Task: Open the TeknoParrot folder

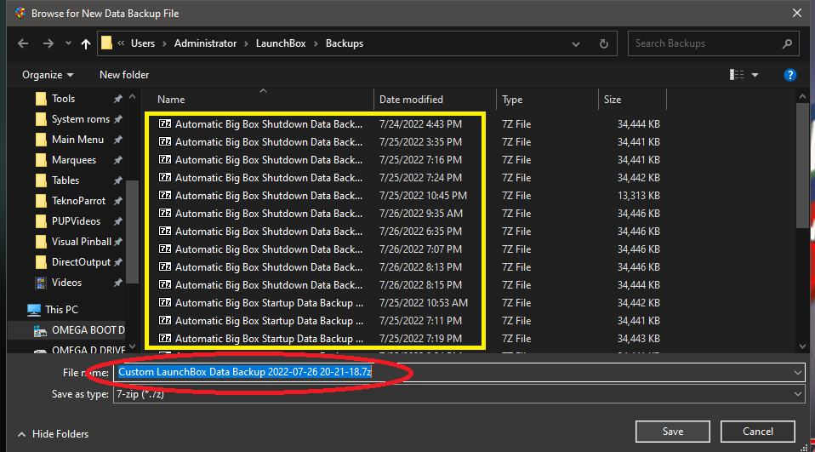Action: [x=78, y=201]
